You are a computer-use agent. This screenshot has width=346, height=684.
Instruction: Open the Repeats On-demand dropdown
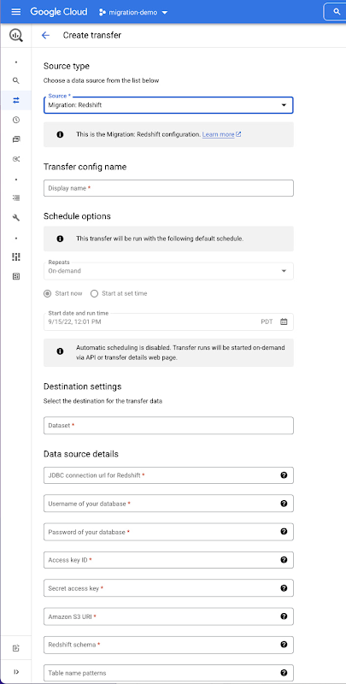[168, 271]
